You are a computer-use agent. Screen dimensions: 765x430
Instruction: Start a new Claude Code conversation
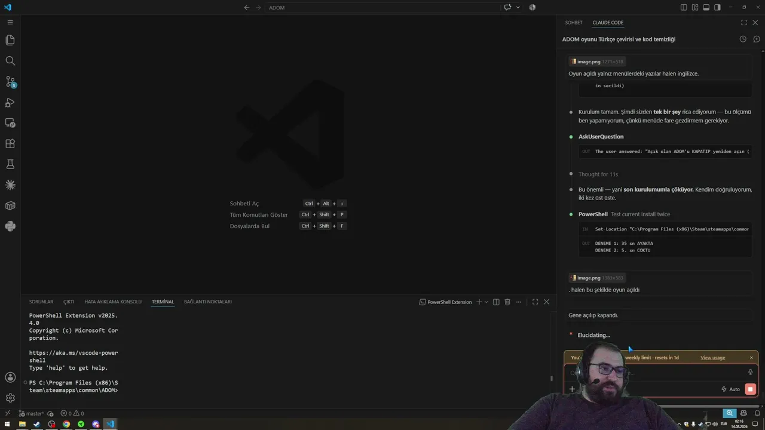coord(757,39)
